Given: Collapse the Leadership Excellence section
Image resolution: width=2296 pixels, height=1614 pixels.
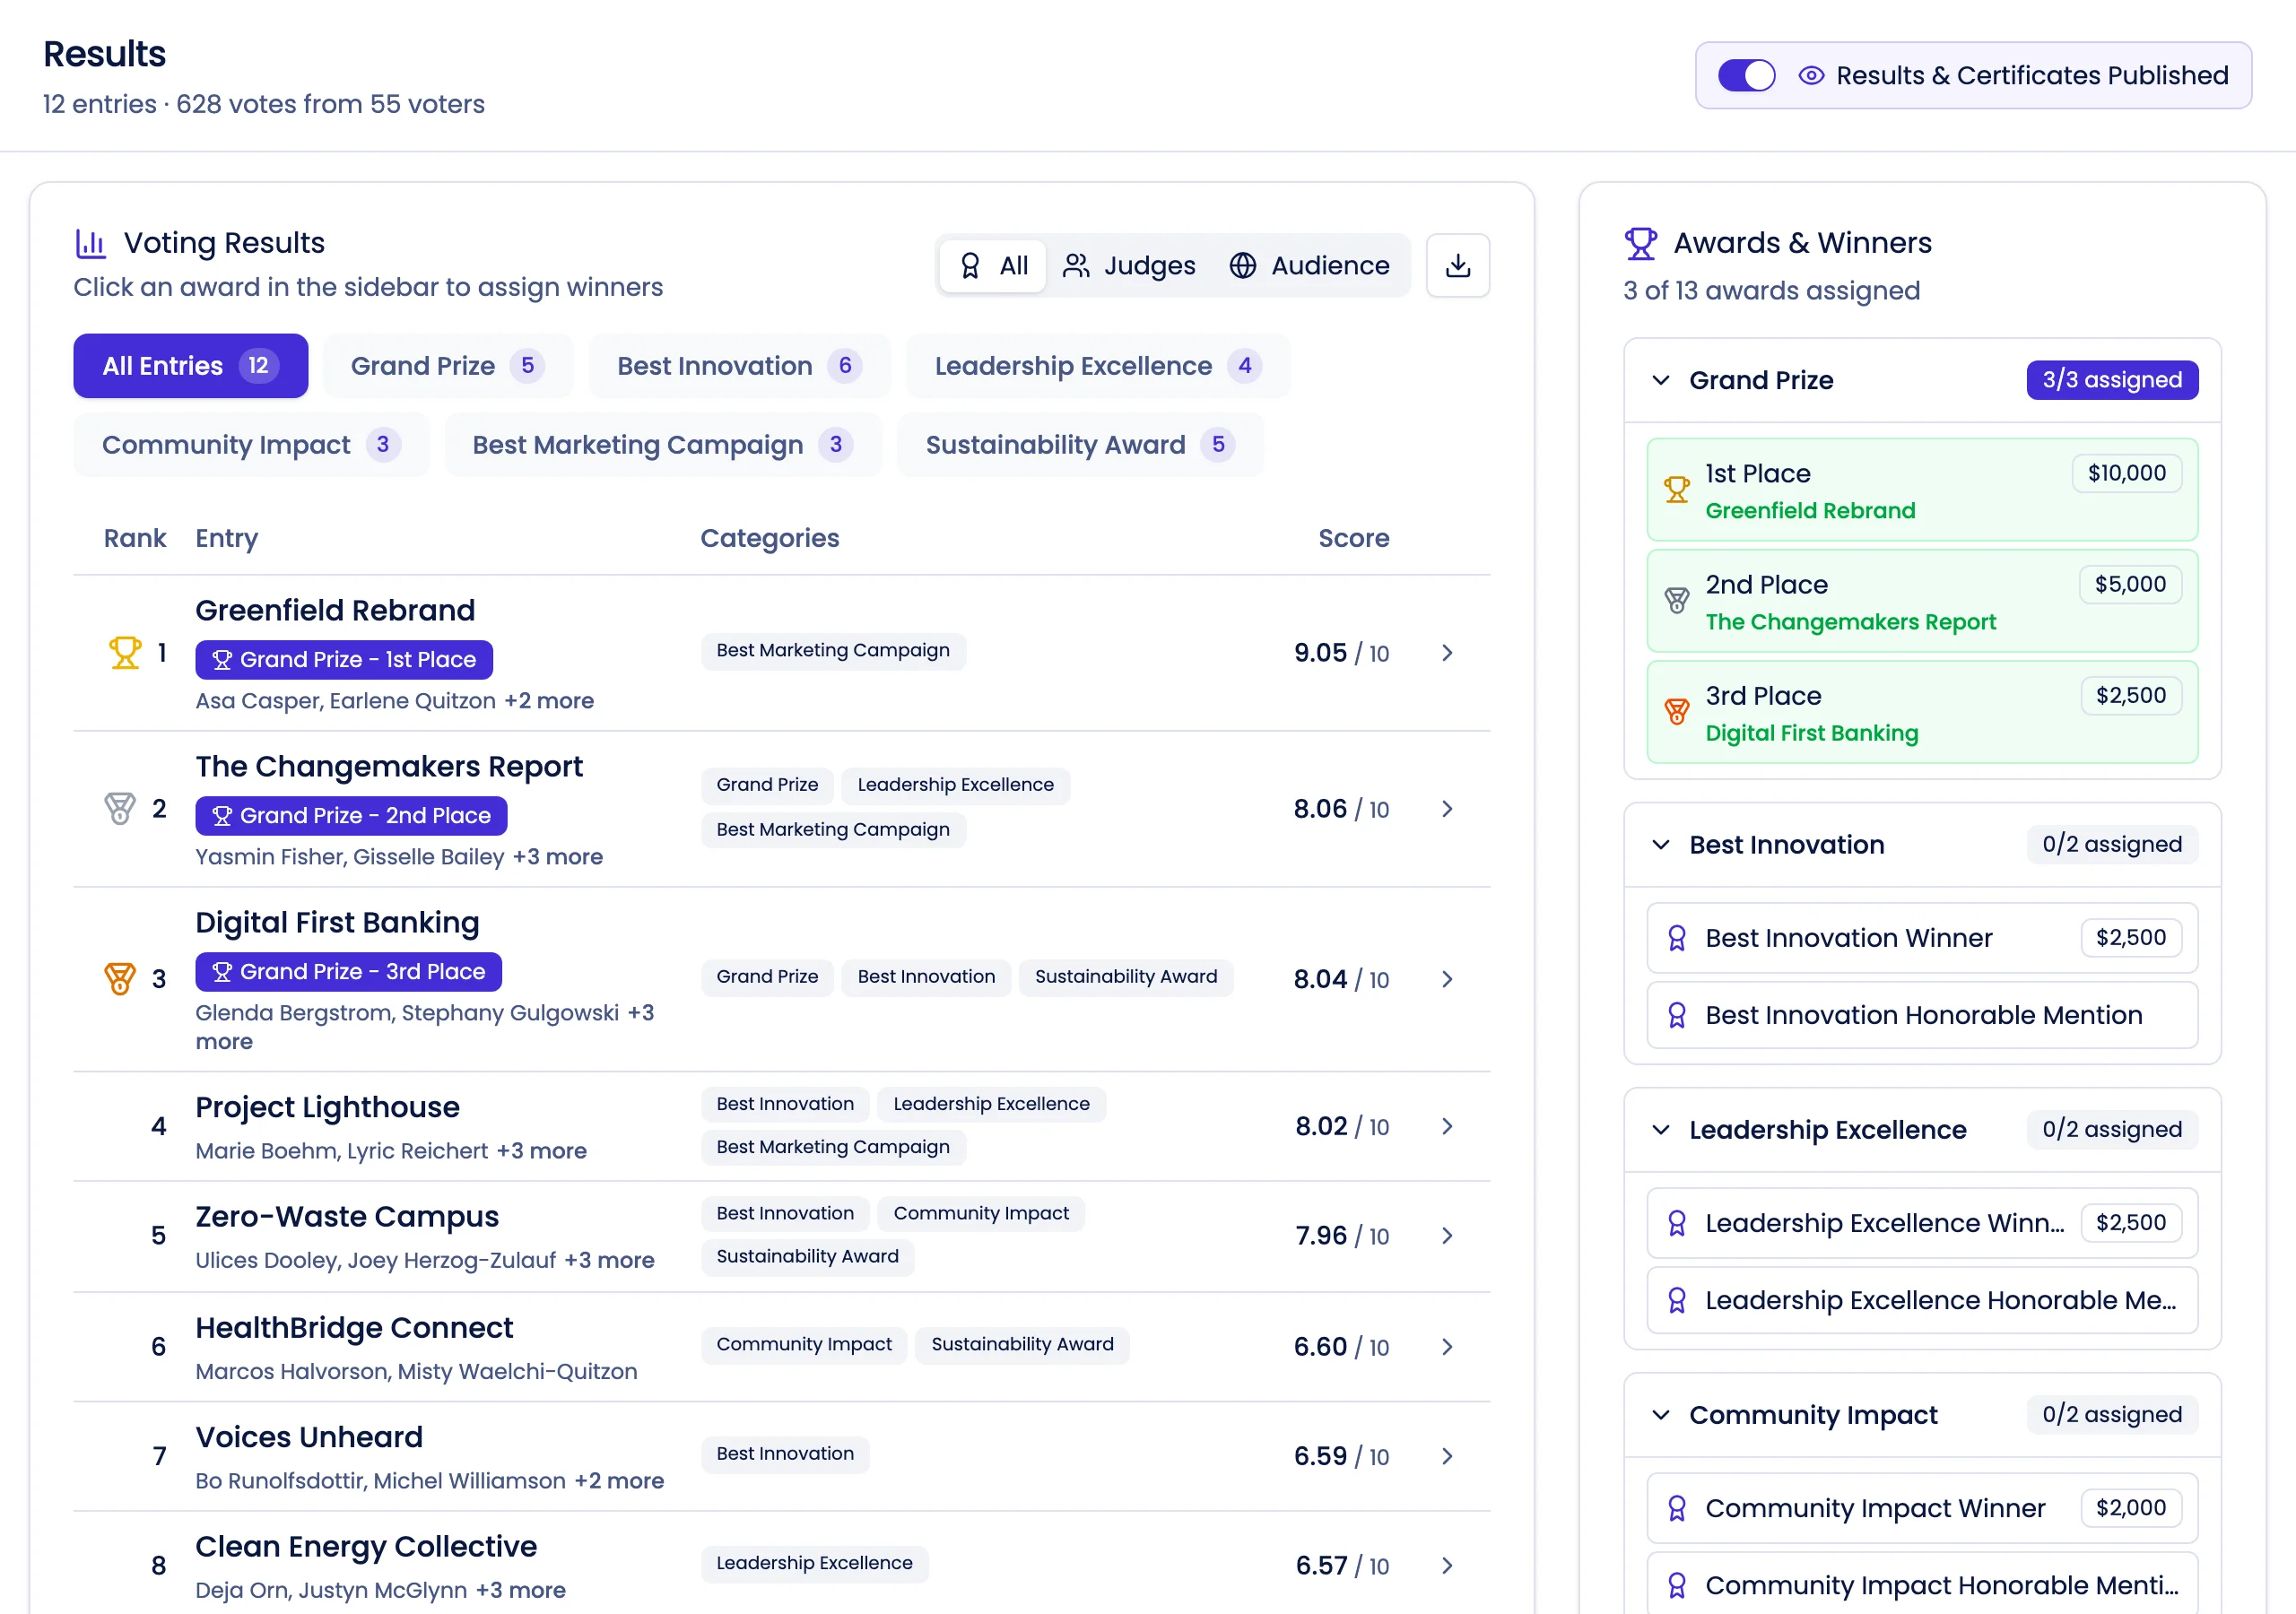Looking at the screenshot, I should (x=1660, y=1130).
